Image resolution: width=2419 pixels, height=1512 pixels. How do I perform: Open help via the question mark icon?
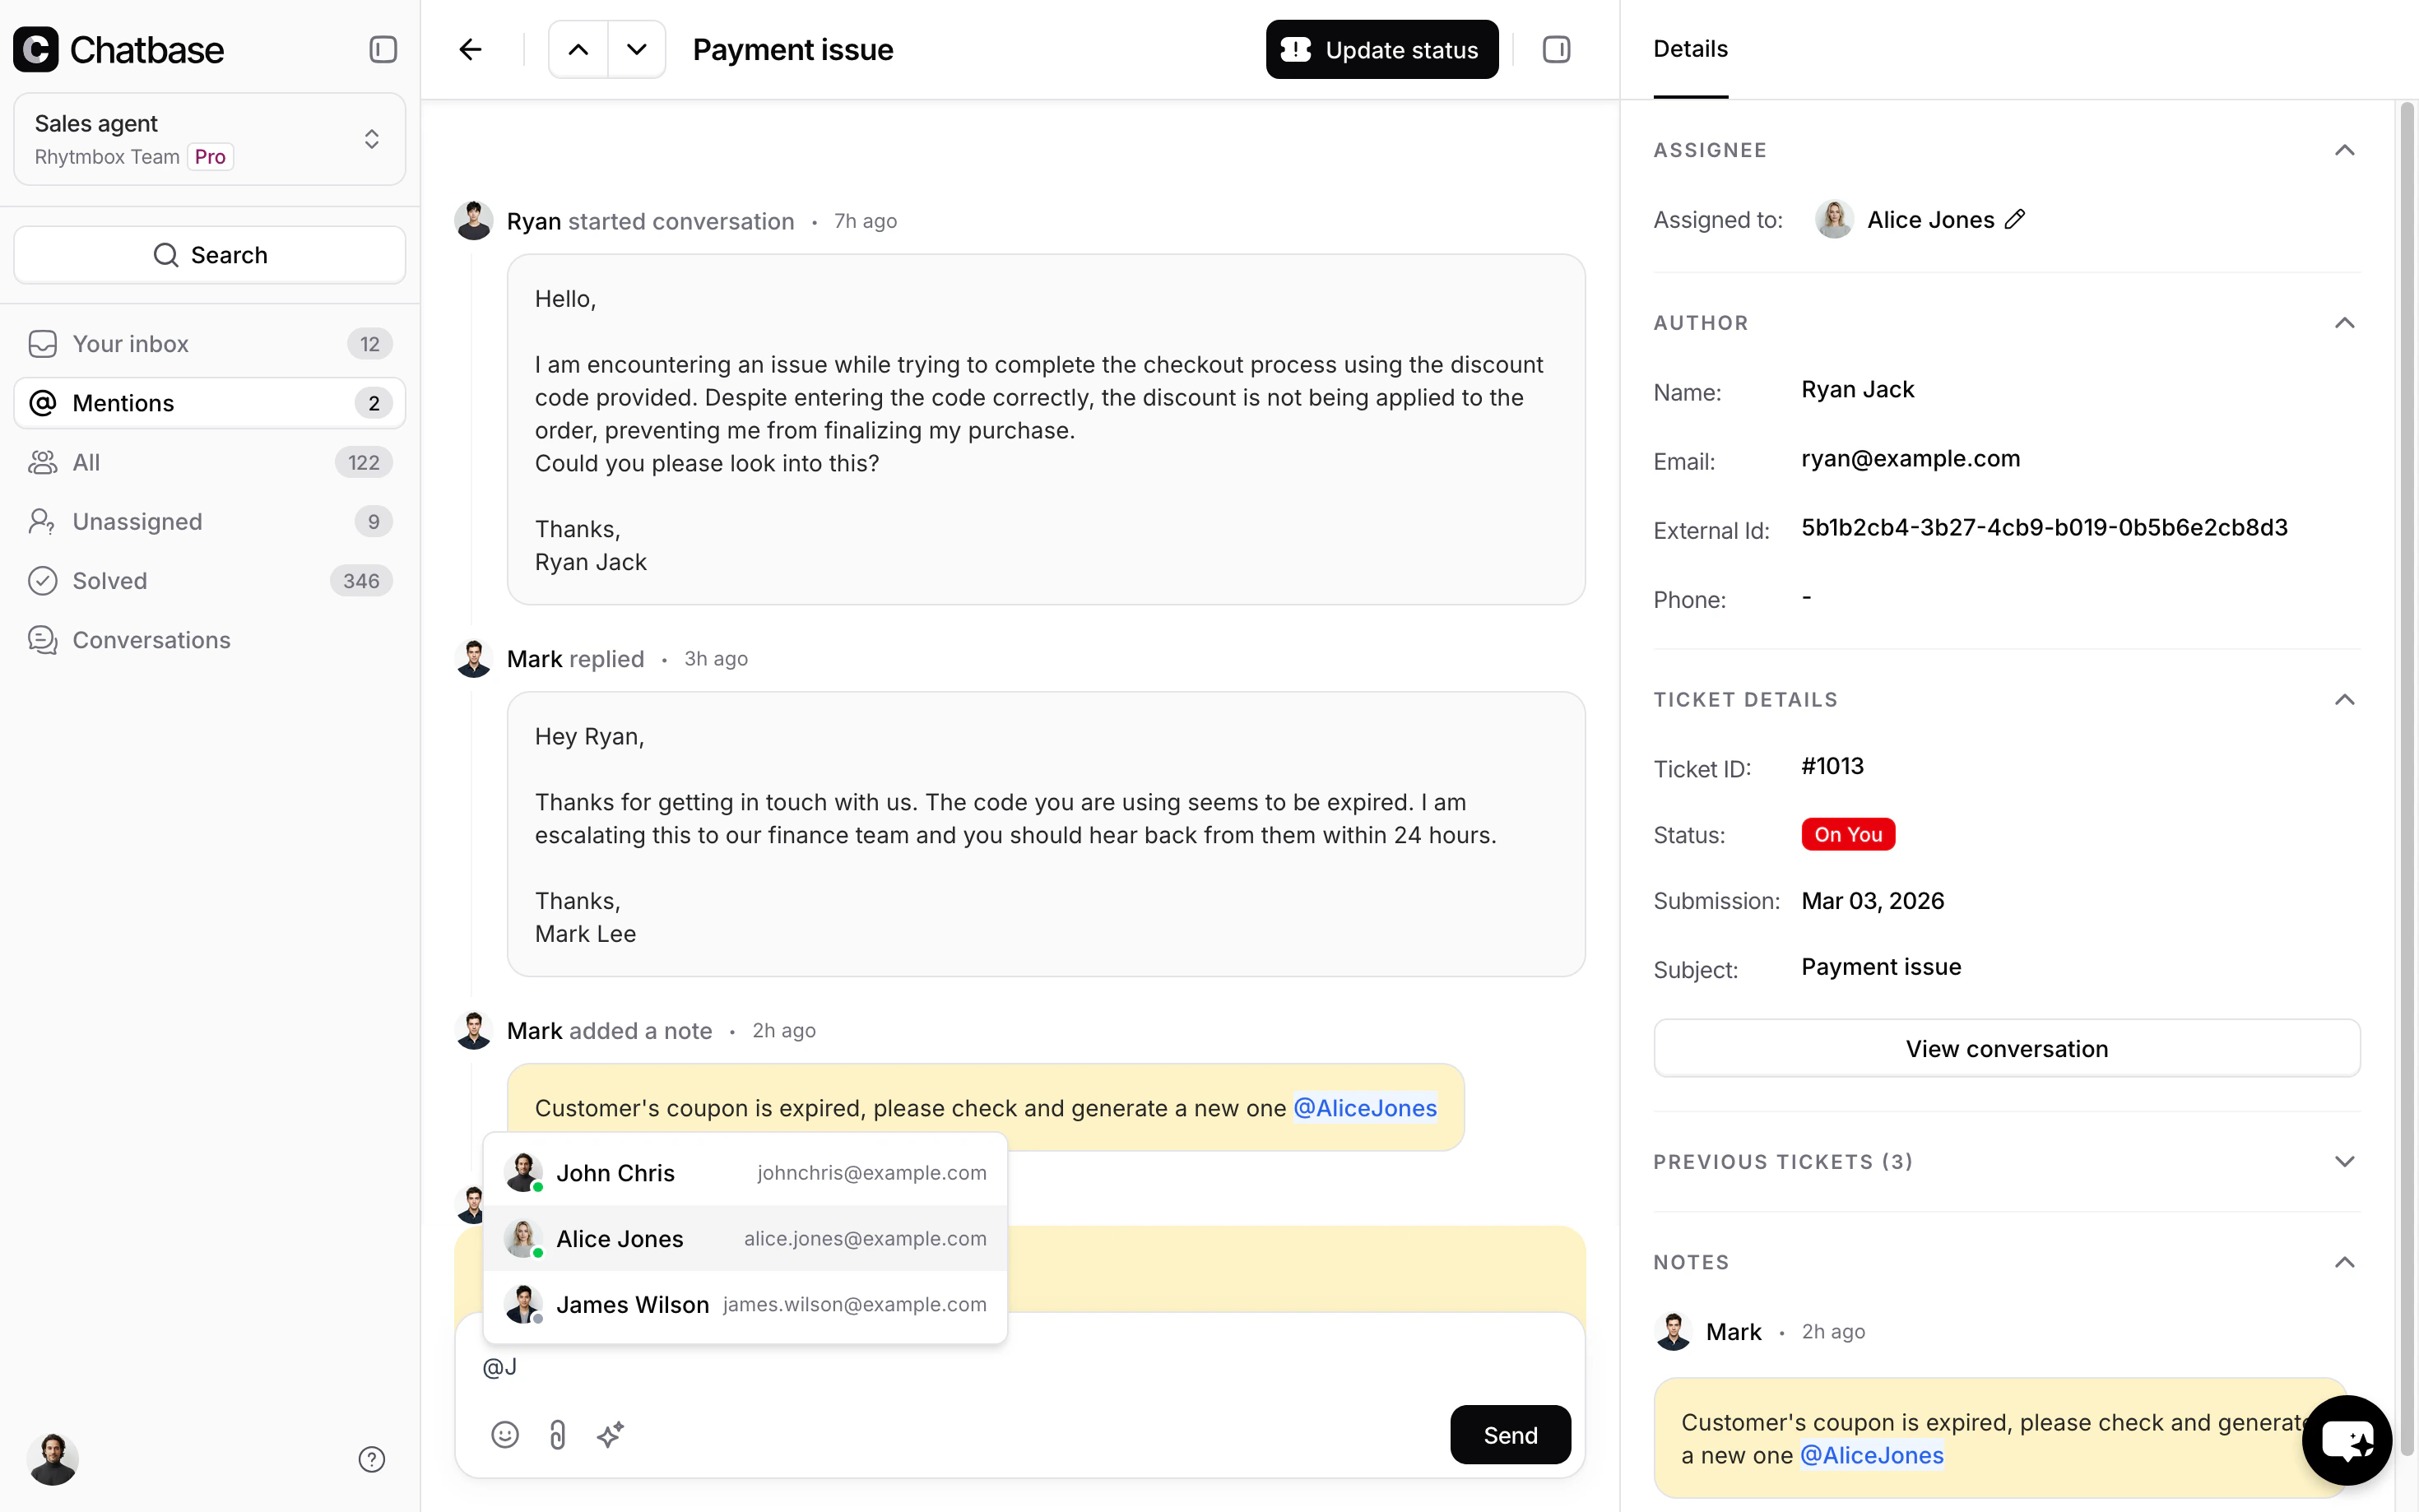[x=371, y=1459]
